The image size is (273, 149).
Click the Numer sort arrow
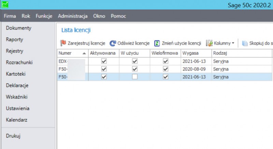(x=84, y=53)
